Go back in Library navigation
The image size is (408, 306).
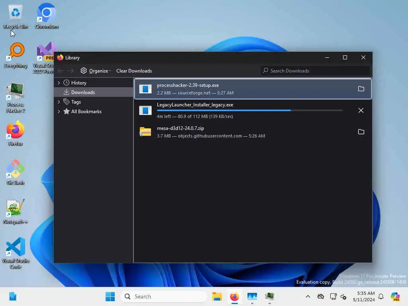61,71
